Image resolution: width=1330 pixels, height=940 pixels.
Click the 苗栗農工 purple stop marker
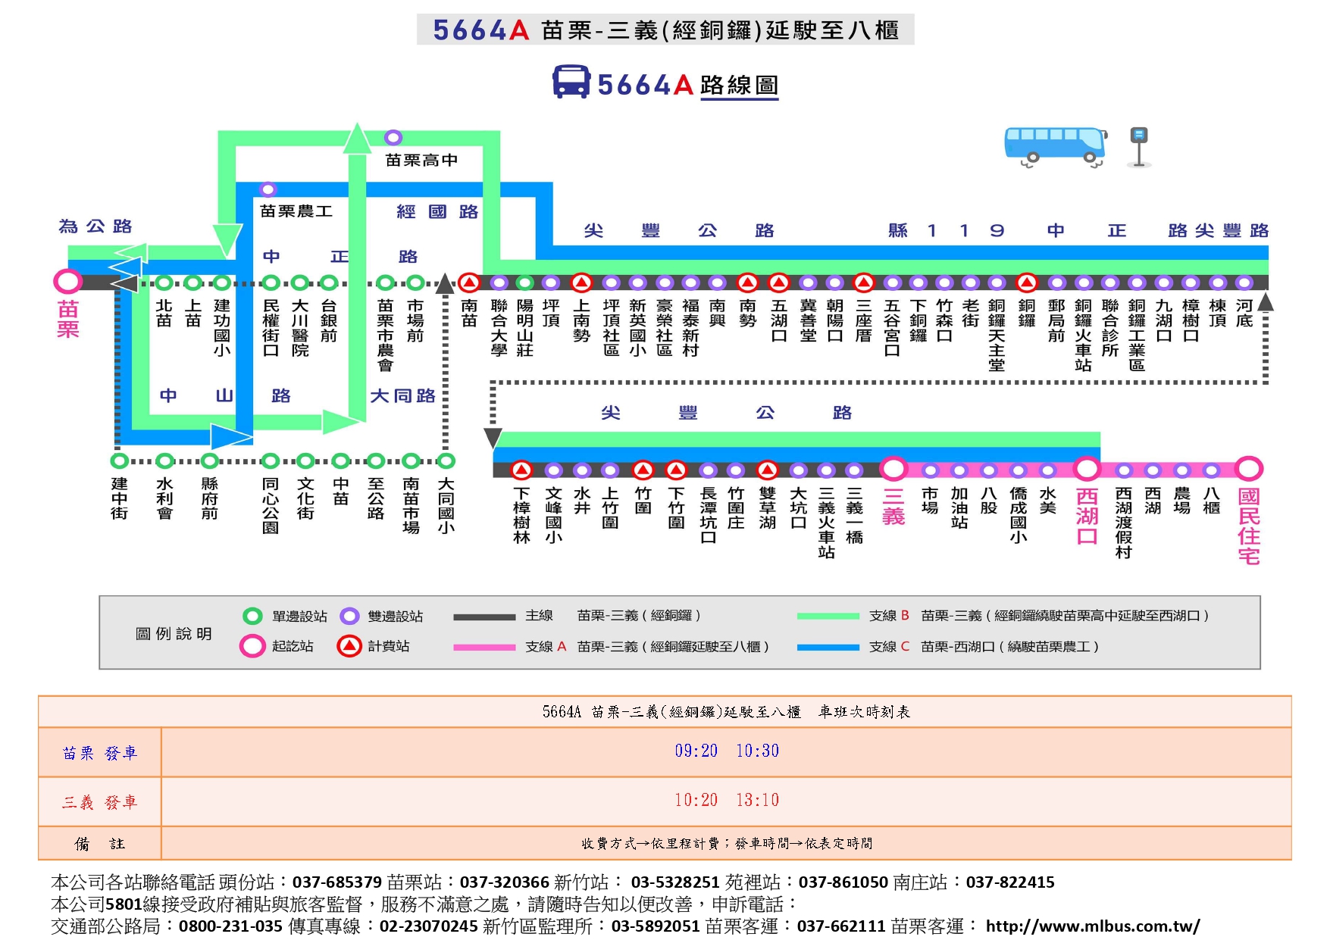(268, 189)
